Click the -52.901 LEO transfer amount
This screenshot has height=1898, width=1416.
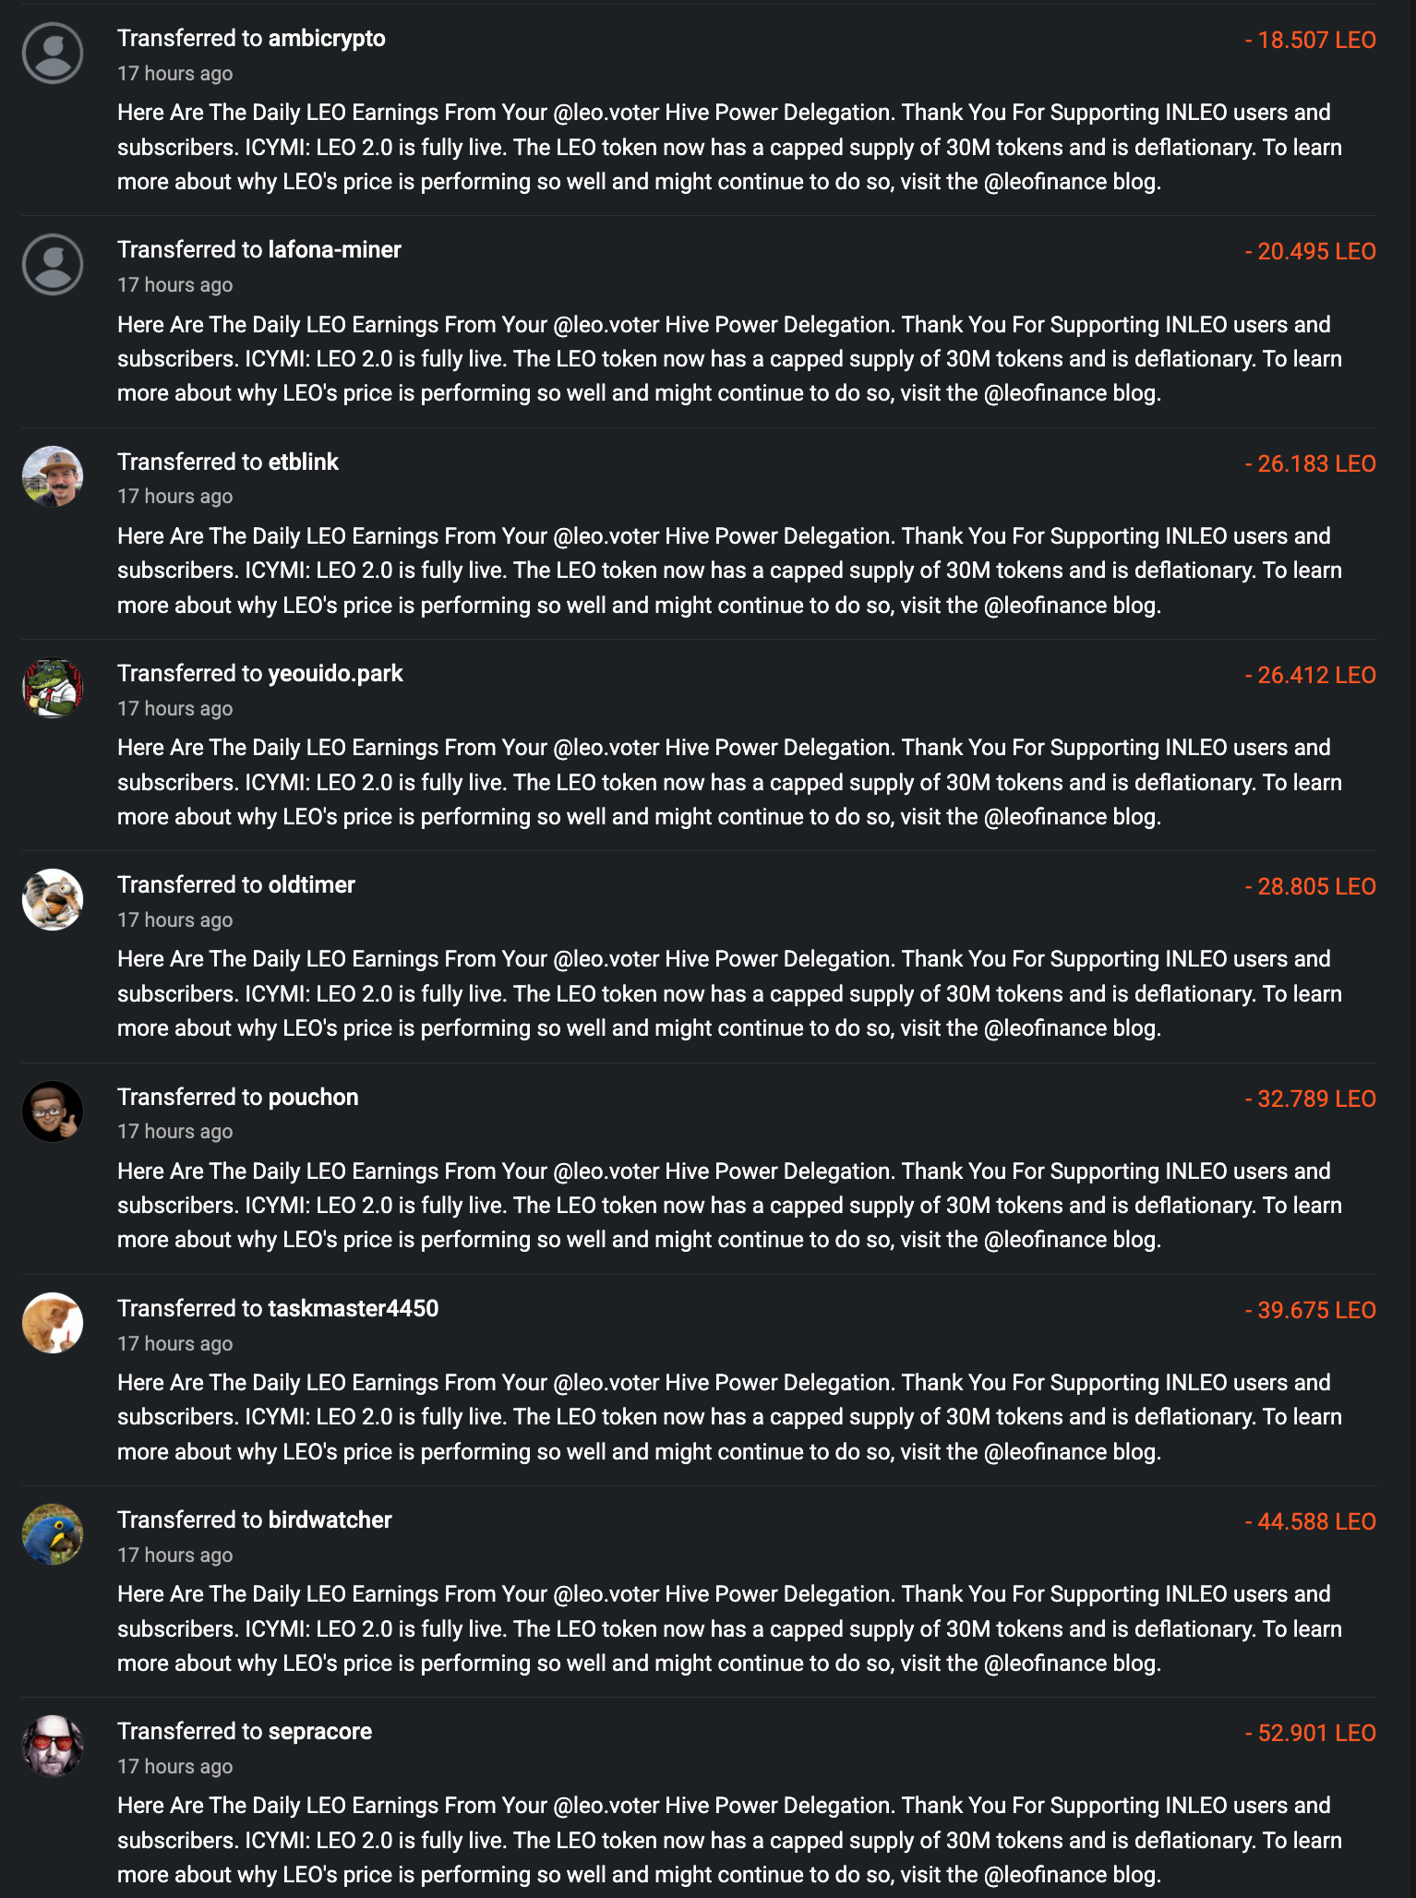1310,1734
